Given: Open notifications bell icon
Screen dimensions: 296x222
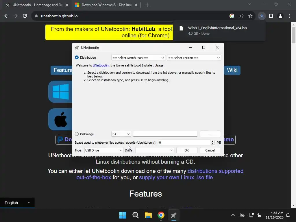Looking at the screenshot, I should click(x=288, y=215).
